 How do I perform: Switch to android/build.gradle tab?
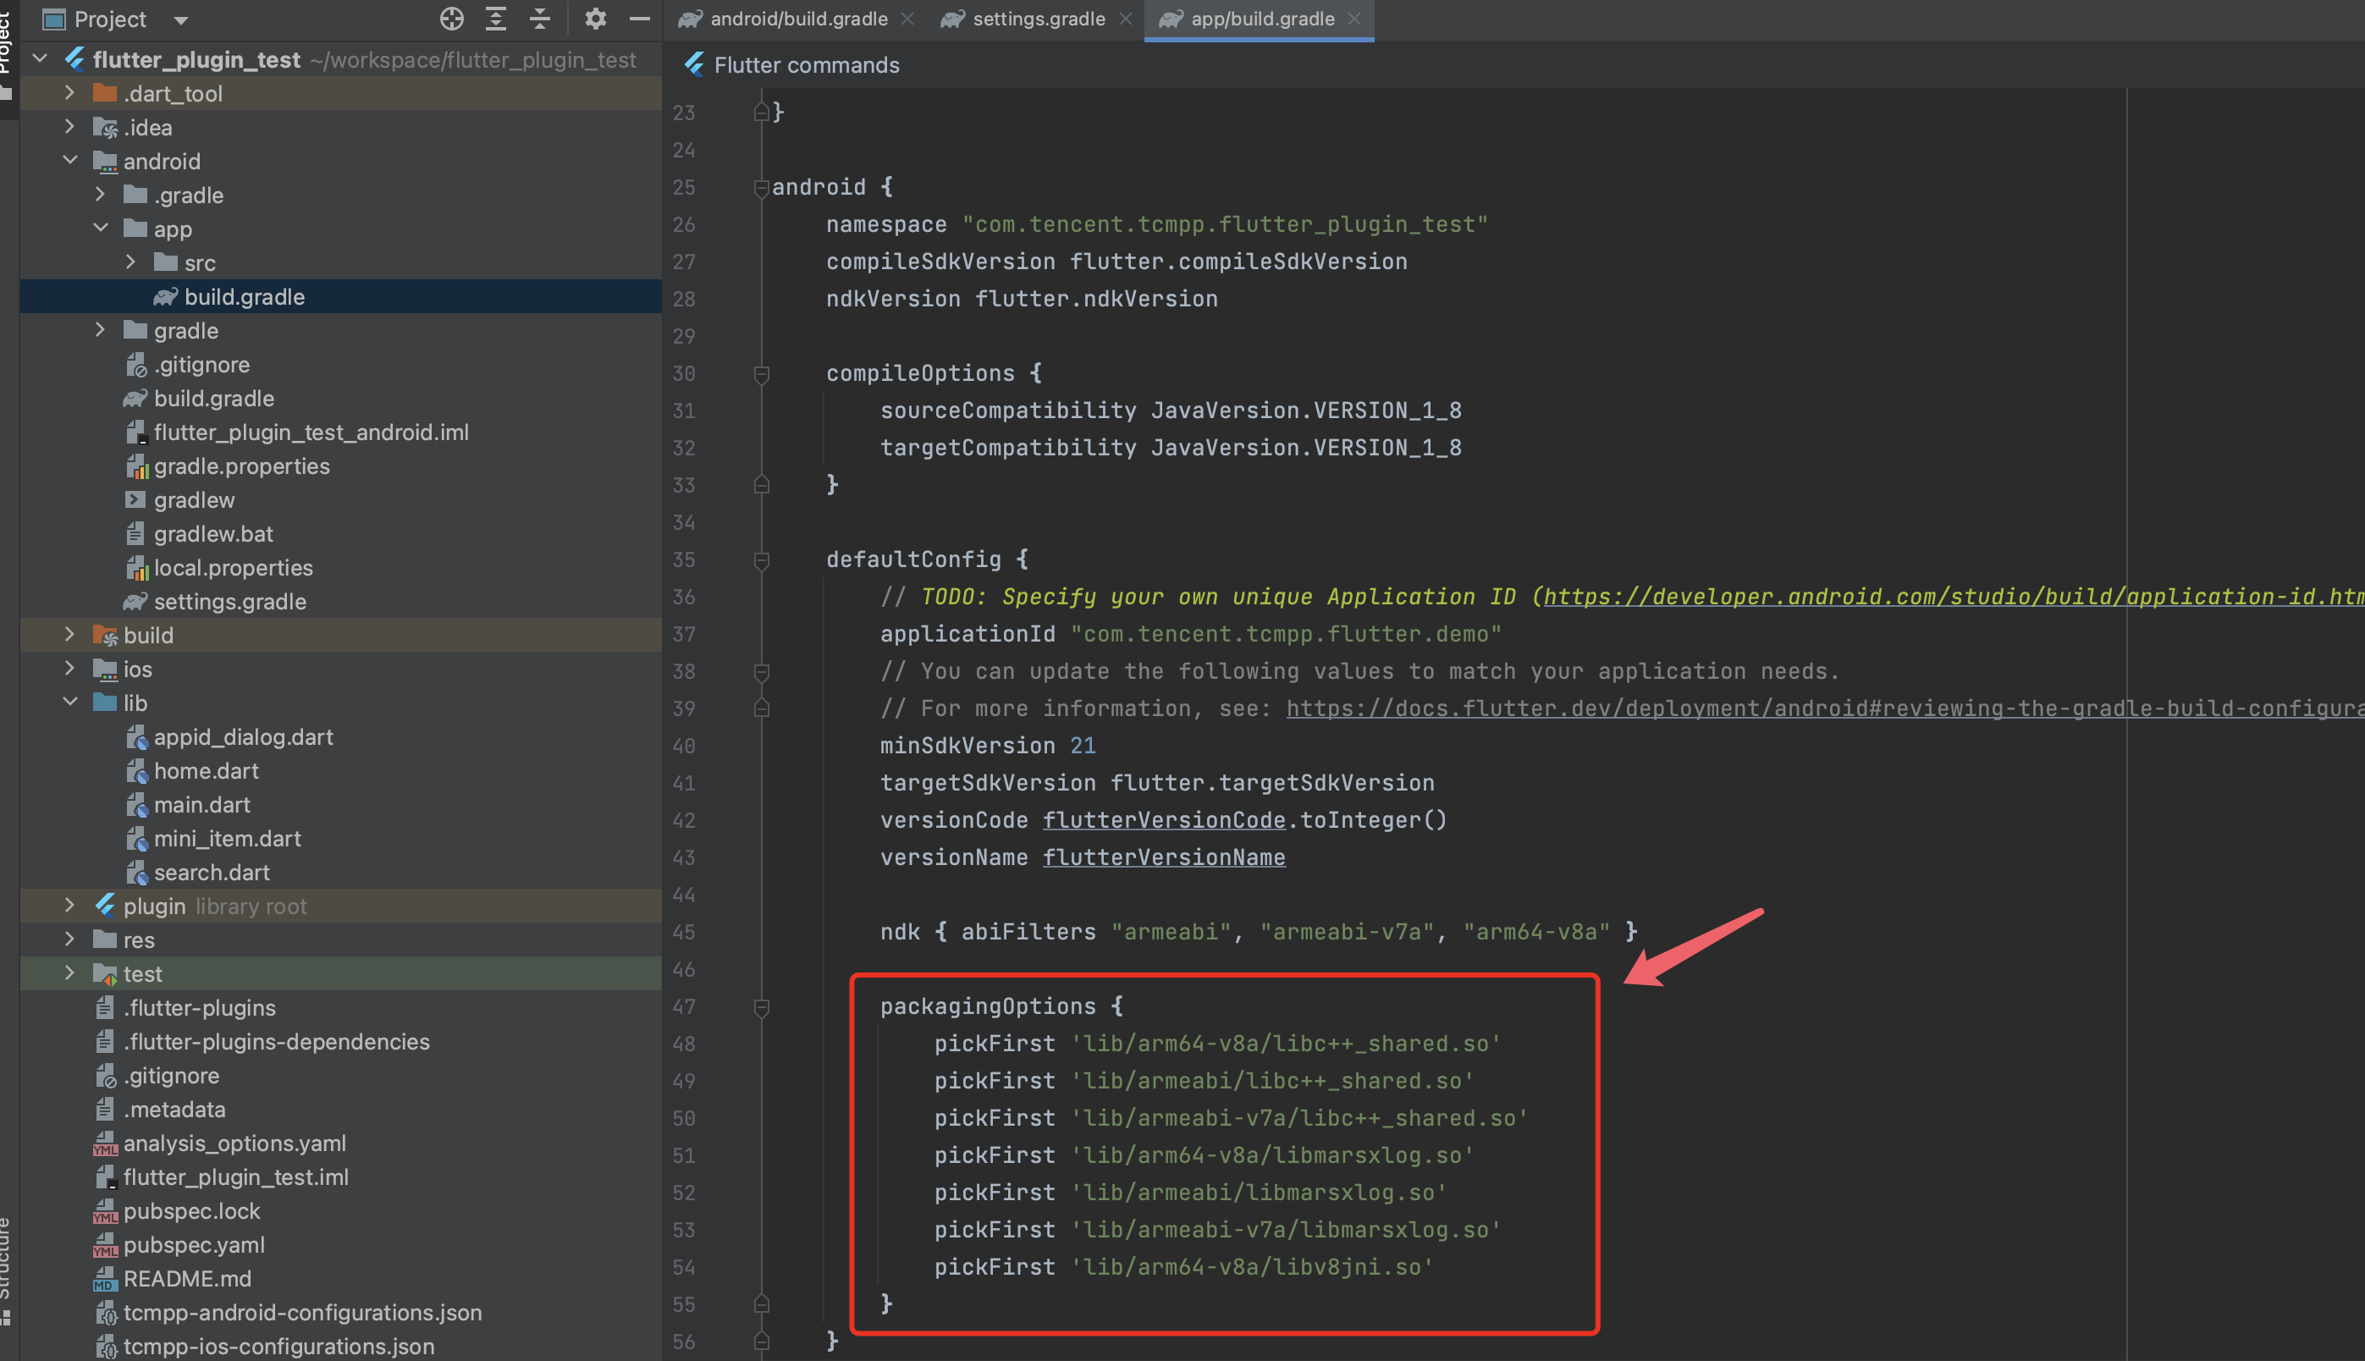(797, 19)
